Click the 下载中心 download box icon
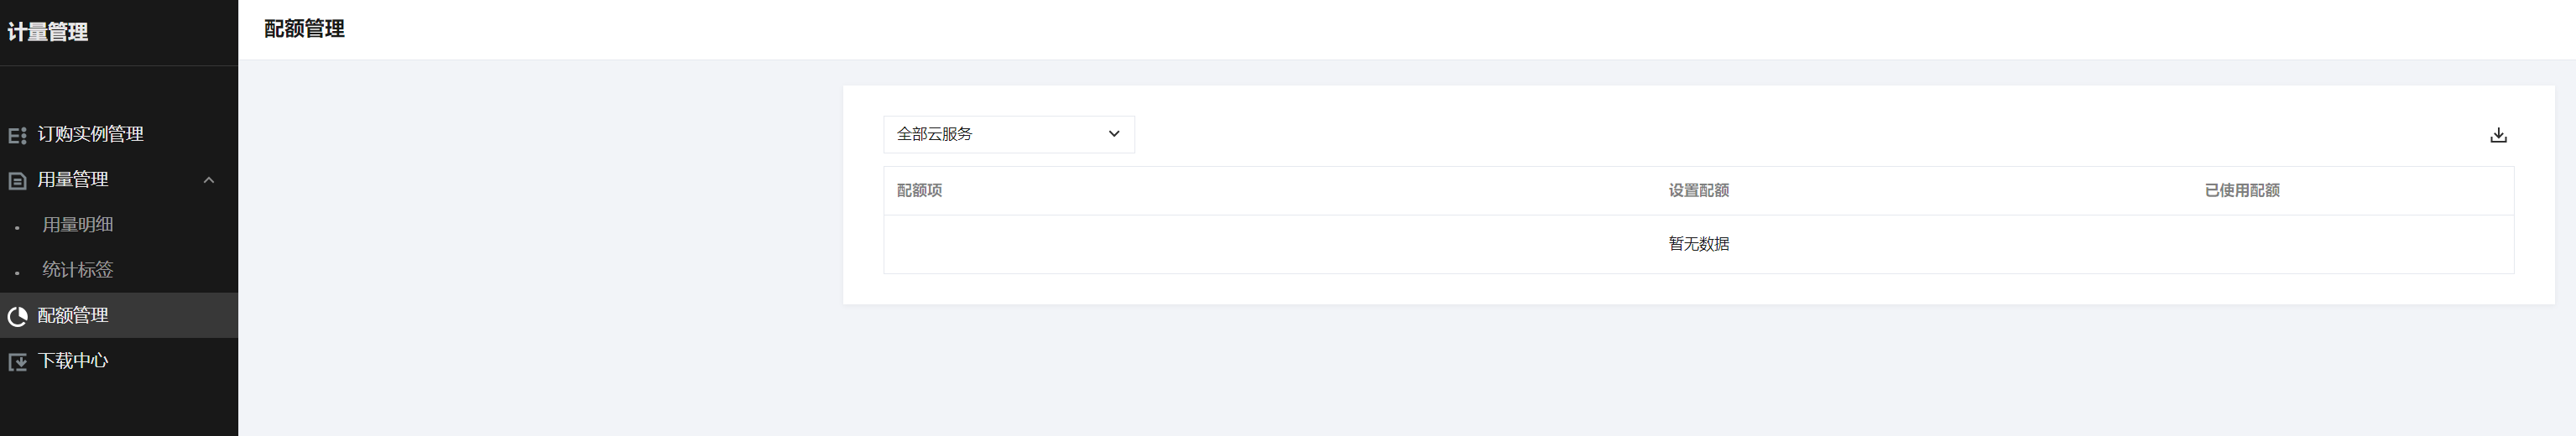The width and height of the screenshot is (2576, 436). (17, 362)
